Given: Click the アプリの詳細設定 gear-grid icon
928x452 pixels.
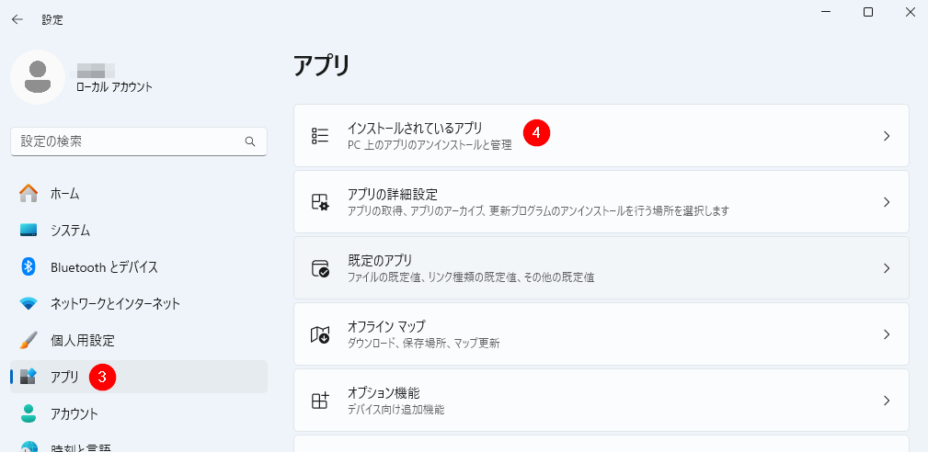Looking at the screenshot, I should [x=319, y=202].
